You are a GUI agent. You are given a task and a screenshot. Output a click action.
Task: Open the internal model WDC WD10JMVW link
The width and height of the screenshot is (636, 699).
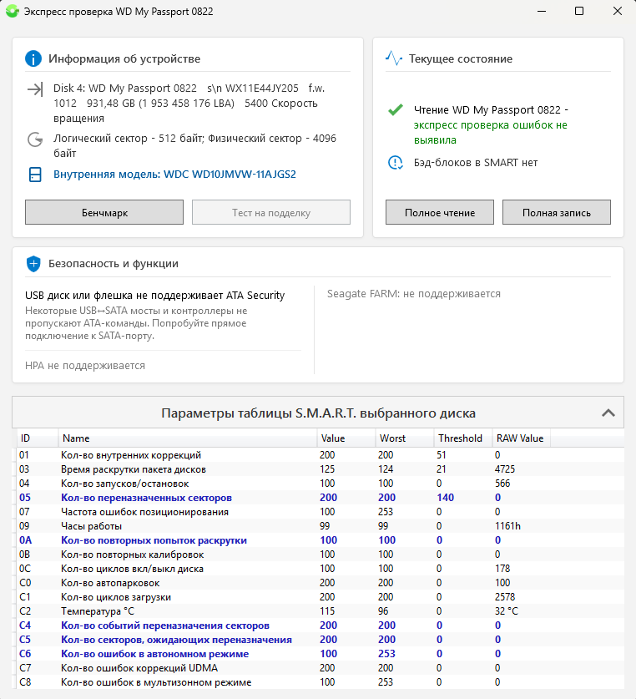[174, 175]
